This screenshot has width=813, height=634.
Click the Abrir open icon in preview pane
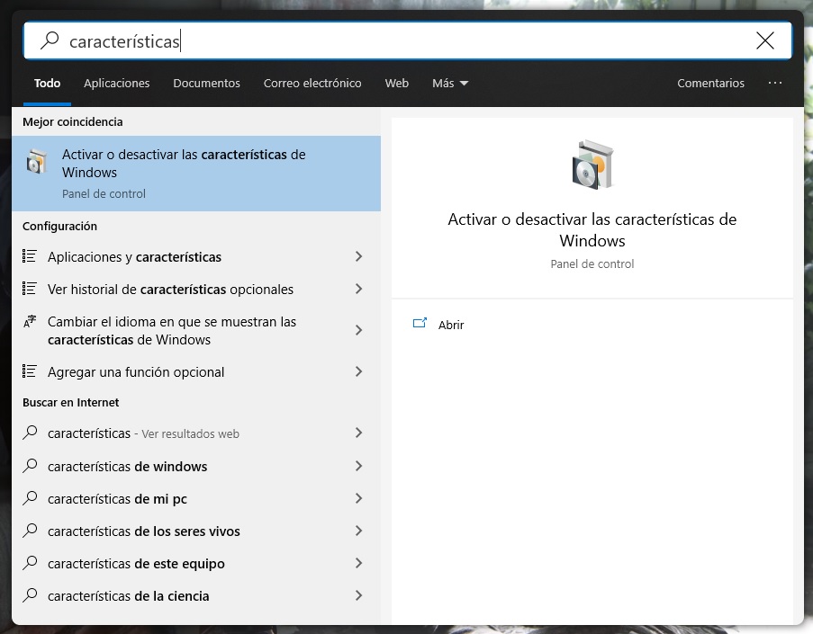[419, 324]
